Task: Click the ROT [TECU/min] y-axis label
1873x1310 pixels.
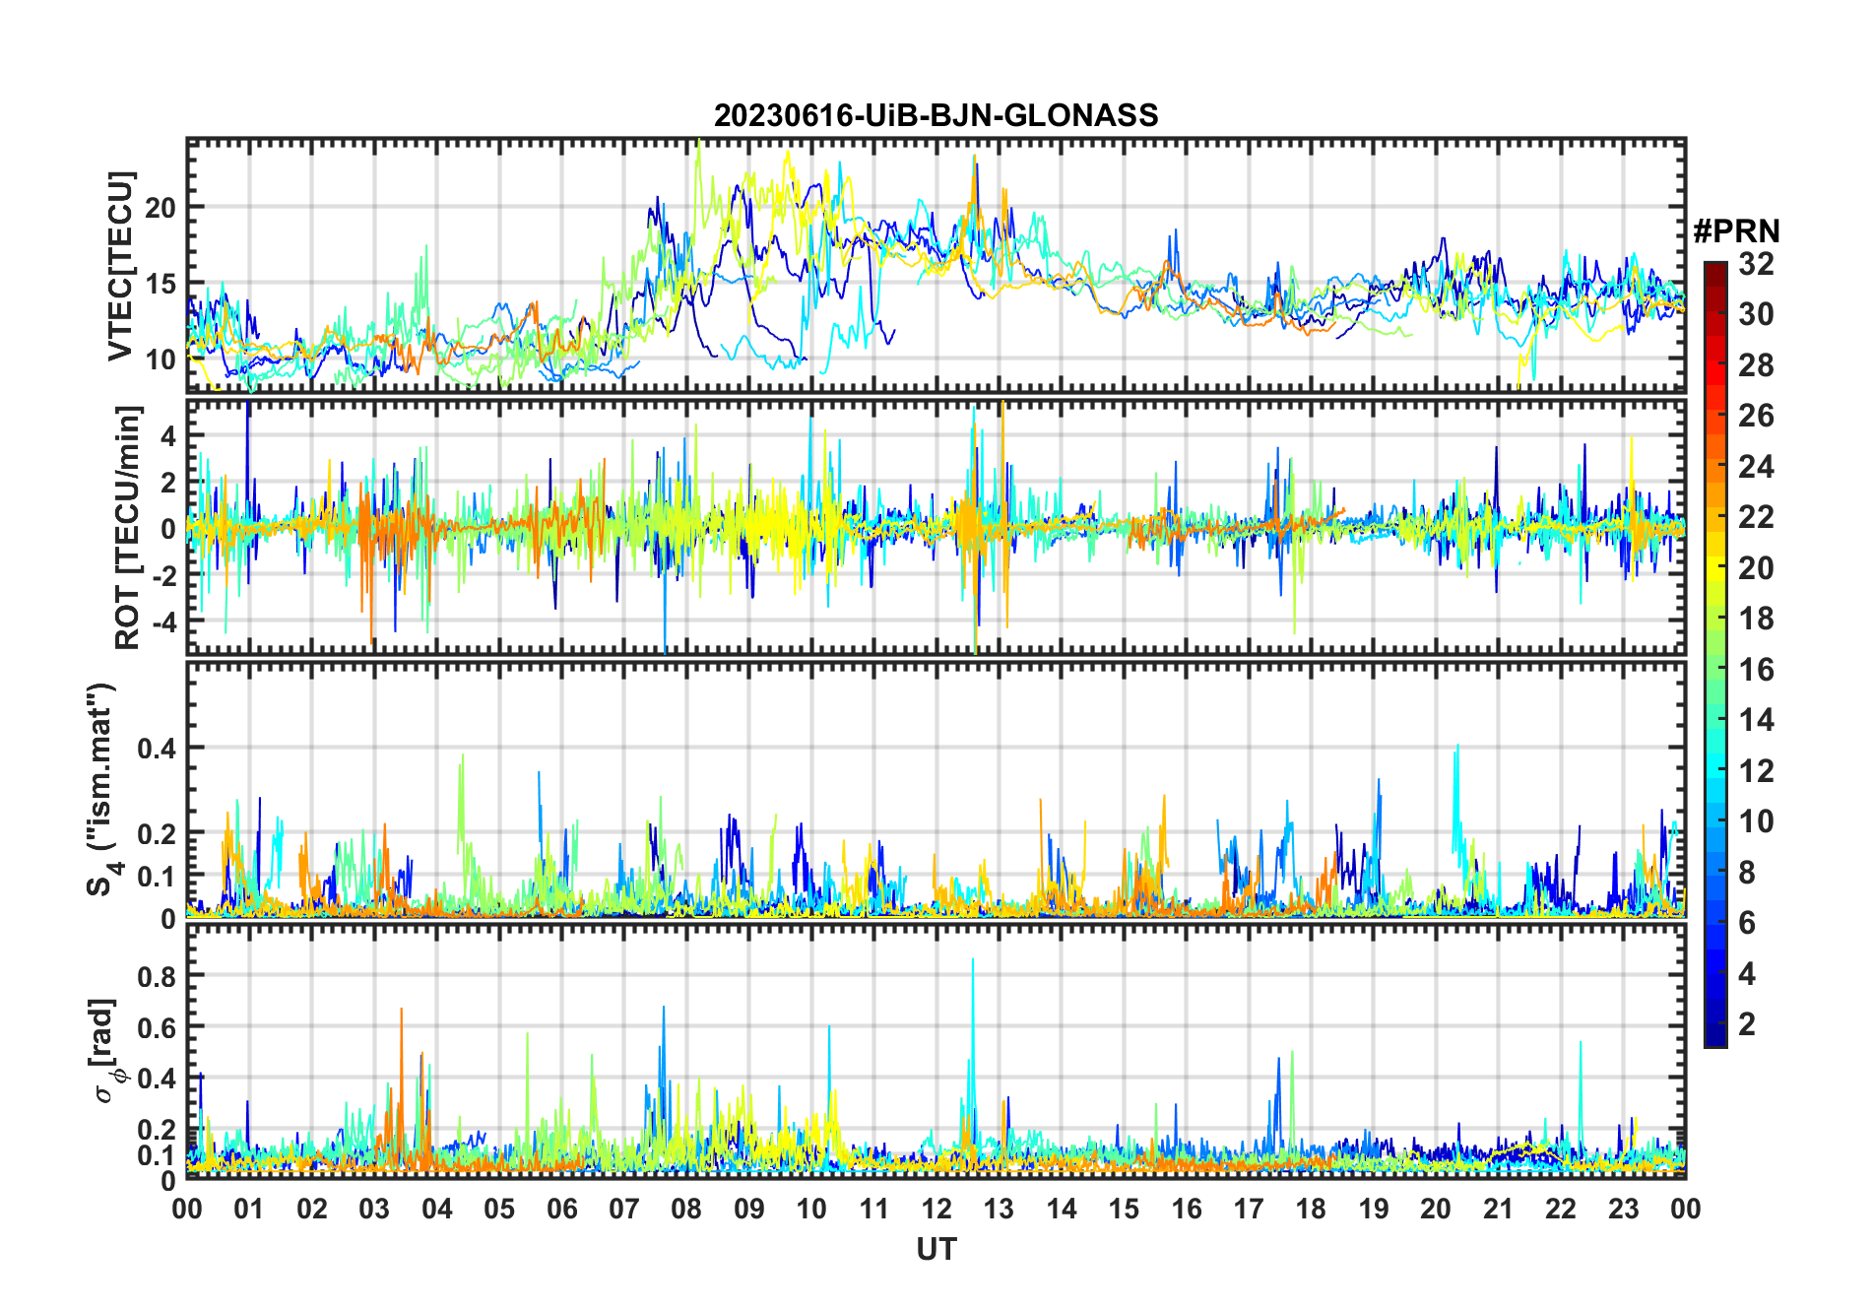Action: [128, 527]
